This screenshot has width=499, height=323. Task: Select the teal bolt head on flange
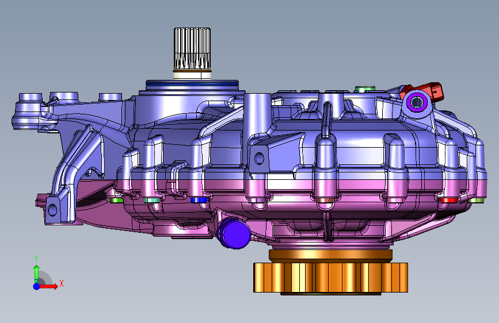coord(151,200)
